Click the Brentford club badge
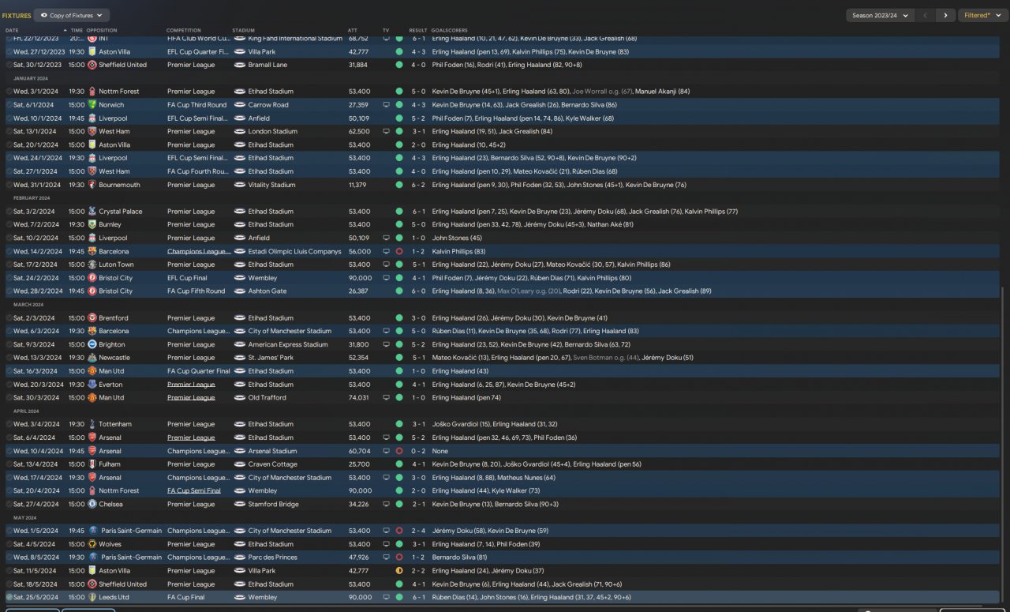Image resolution: width=1010 pixels, height=612 pixels. pyautogui.click(x=92, y=318)
